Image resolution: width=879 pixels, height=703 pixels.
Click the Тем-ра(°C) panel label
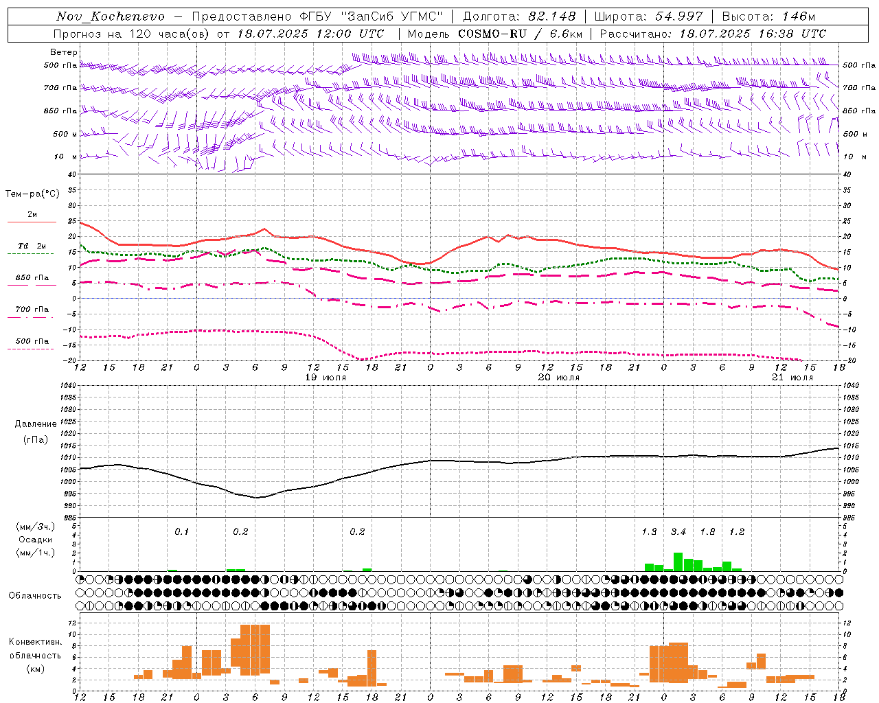click(32, 194)
